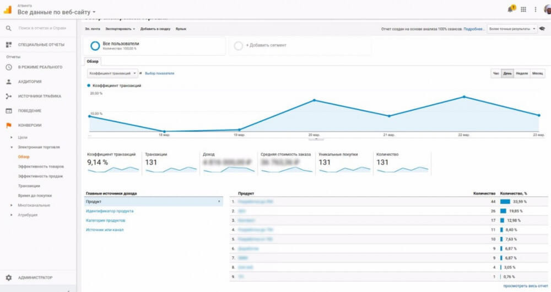
Task: Select Источник или канал source
Action: [105, 230]
